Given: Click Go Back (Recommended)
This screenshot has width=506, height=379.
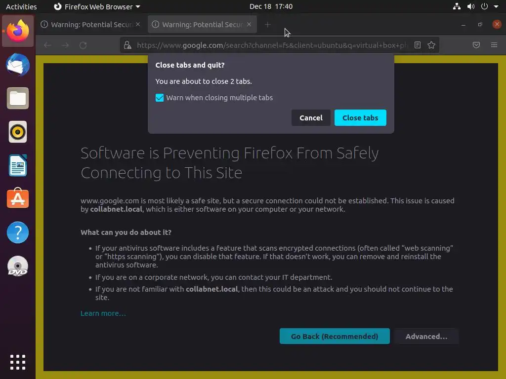Looking at the screenshot, I should tap(335, 336).
